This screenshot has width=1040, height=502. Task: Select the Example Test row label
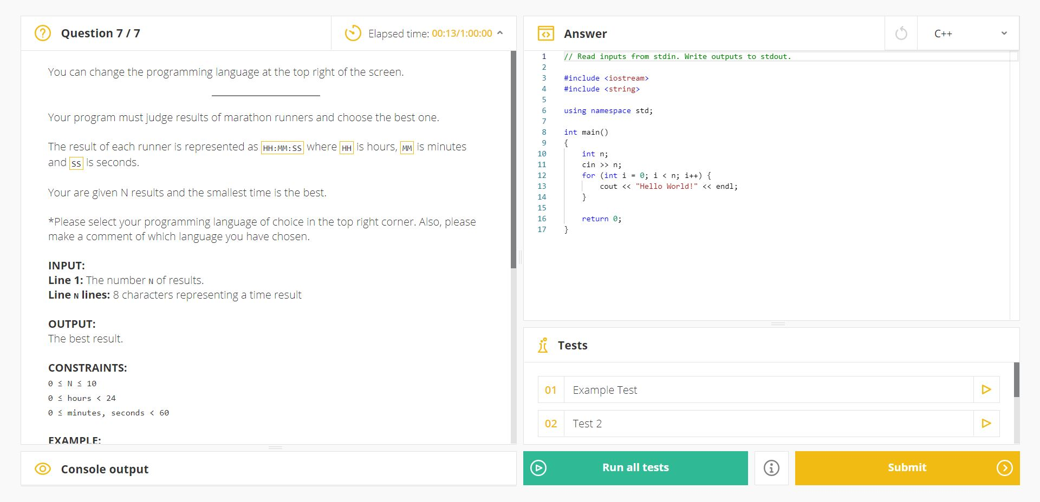[605, 389]
